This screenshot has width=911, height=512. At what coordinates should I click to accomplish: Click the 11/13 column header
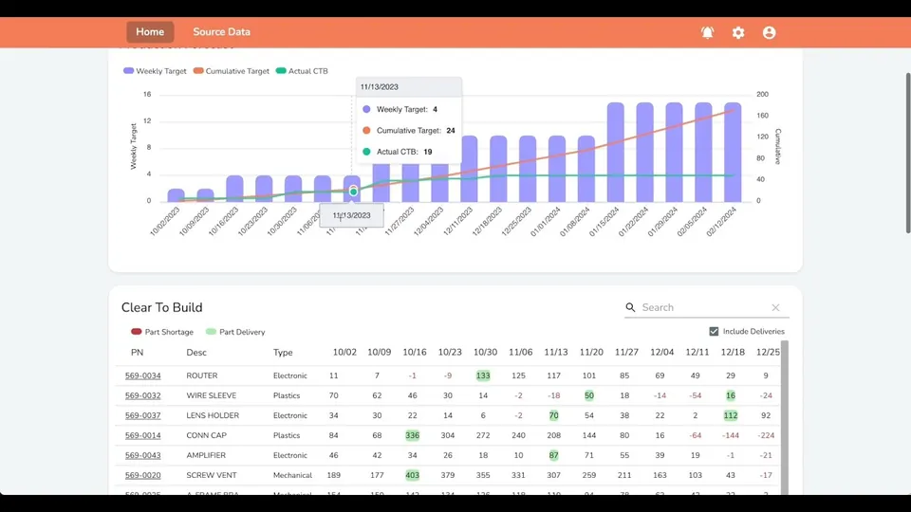[556, 353]
